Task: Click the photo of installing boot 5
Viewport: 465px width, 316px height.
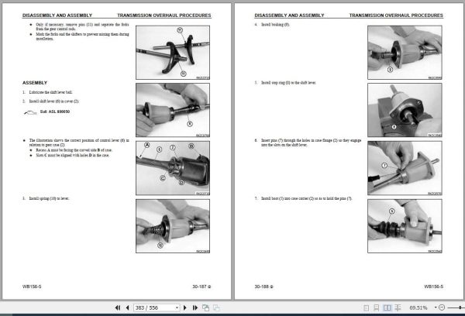Action: (405, 226)
